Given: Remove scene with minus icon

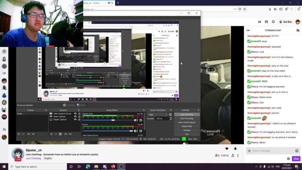Looking at the screenshot, I should click(23, 134).
